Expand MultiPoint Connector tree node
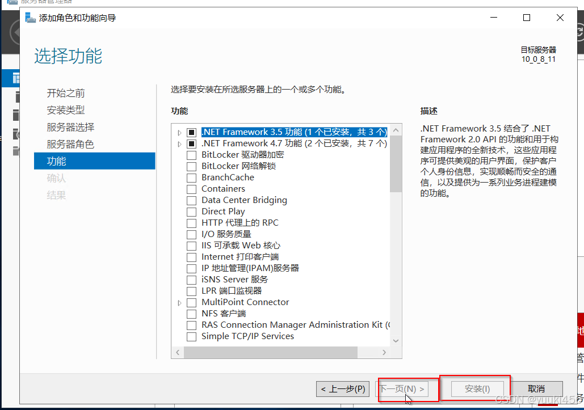584x410 pixels. (179, 302)
